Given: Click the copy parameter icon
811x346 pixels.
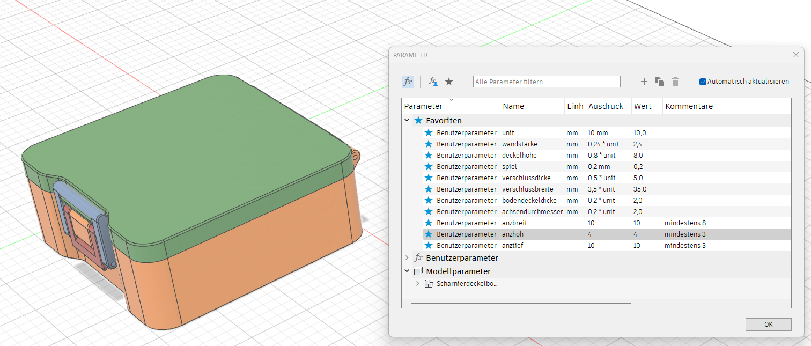Looking at the screenshot, I should [x=660, y=82].
